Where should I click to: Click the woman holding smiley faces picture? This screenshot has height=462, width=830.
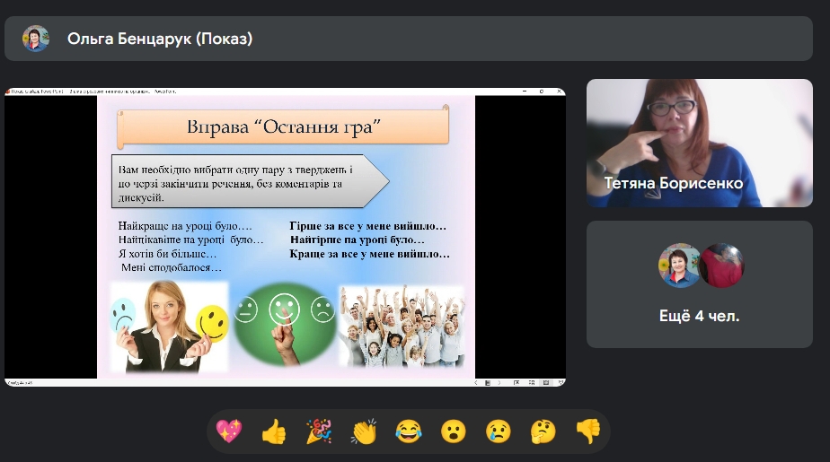169,325
